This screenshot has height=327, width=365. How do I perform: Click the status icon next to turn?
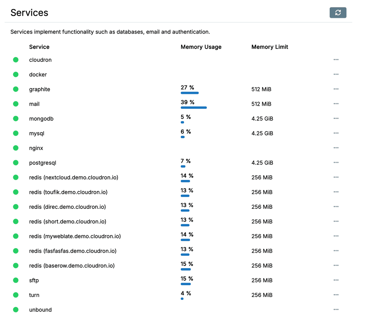click(16, 295)
